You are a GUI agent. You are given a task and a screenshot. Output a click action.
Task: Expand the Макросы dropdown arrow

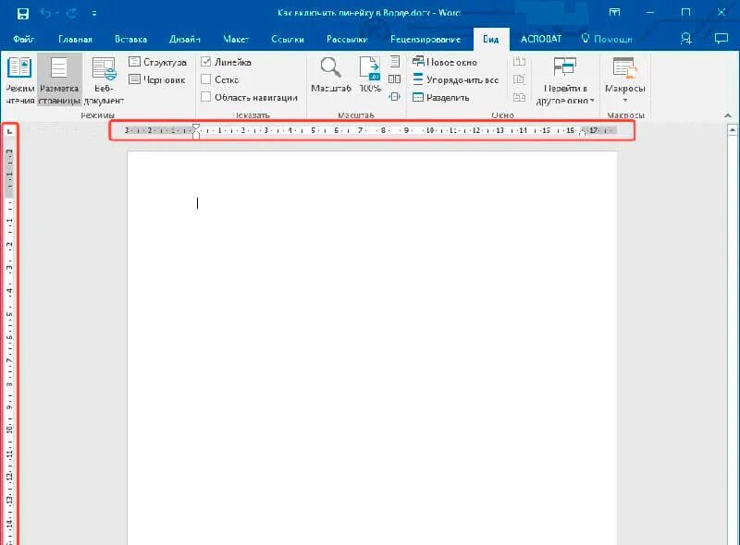625,100
